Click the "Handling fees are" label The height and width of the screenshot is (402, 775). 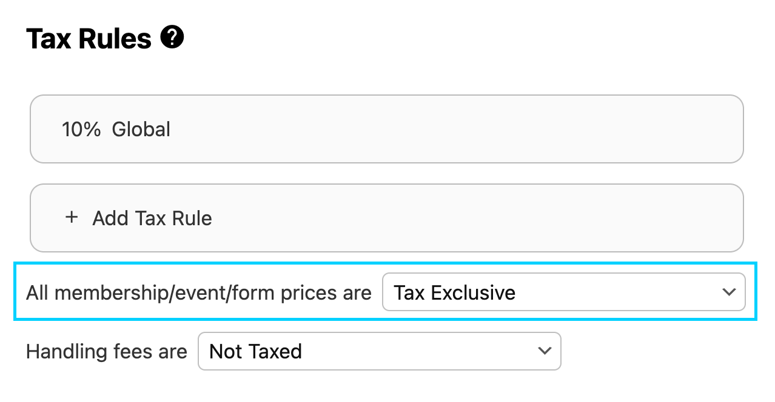click(x=106, y=351)
